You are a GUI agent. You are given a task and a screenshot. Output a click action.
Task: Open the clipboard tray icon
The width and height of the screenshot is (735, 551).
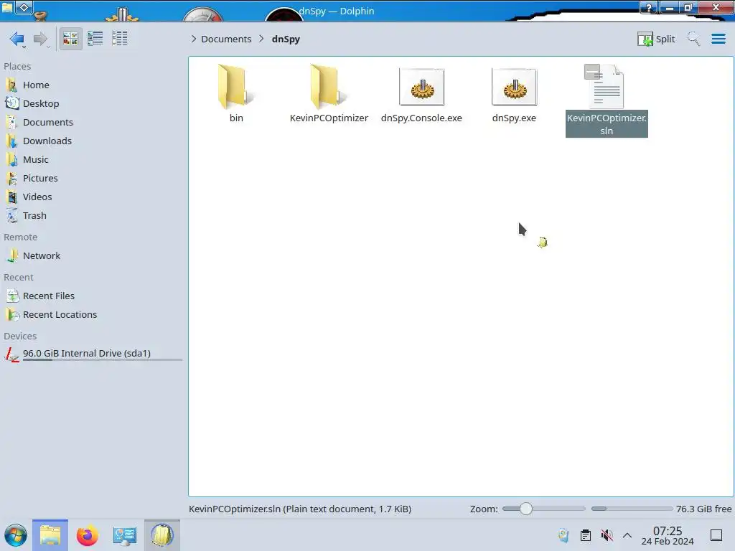tap(585, 535)
